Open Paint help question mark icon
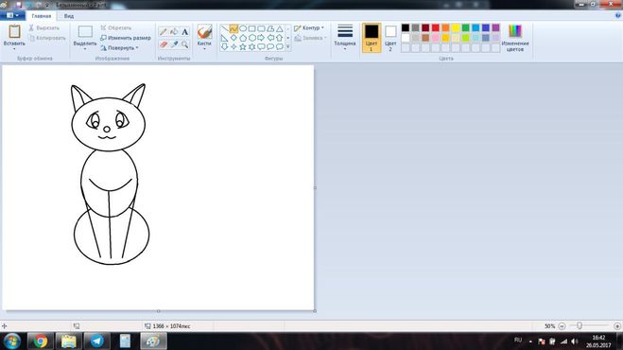 point(618,15)
